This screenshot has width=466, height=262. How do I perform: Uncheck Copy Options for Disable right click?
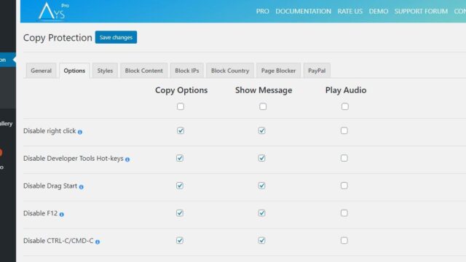pos(181,130)
